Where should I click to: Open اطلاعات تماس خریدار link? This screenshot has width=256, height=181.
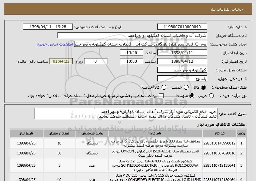(x=55, y=45)
